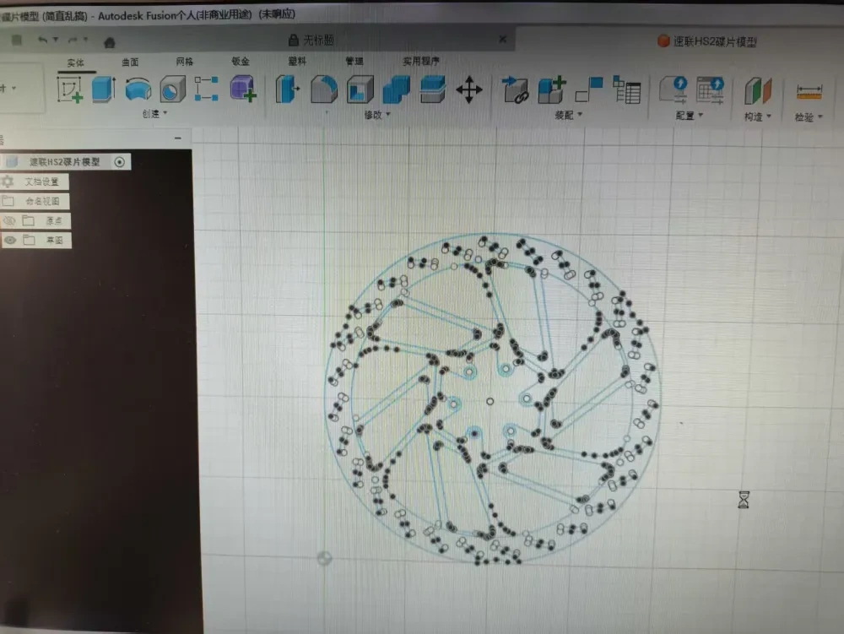
Task: Select the purple Create Form tool
Action: [x=243, y=89]
